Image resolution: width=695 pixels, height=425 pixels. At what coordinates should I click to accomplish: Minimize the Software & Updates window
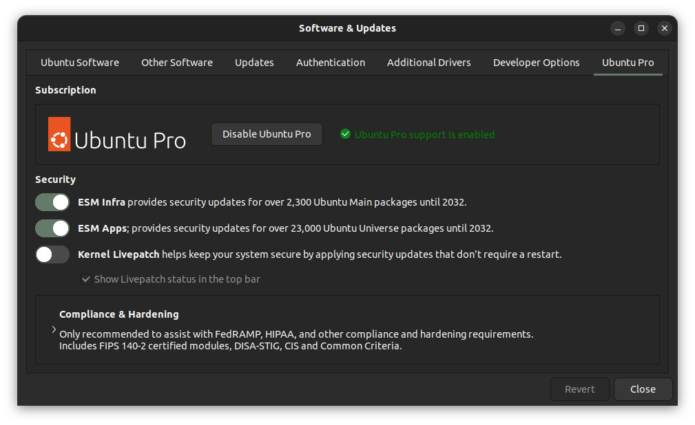pos(617,28)
